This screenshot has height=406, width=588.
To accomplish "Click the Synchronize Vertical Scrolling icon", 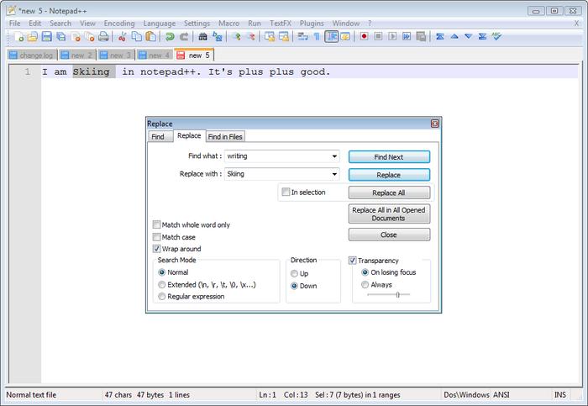I will [270, 36].
